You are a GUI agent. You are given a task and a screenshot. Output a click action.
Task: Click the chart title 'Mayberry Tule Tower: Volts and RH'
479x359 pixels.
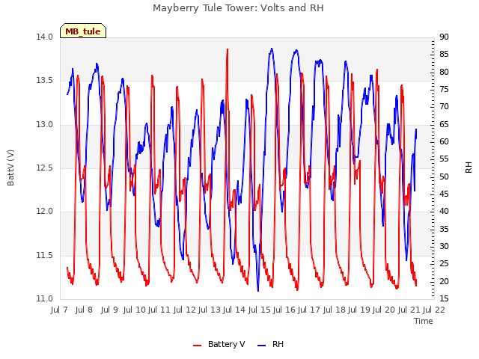point(238,8)
